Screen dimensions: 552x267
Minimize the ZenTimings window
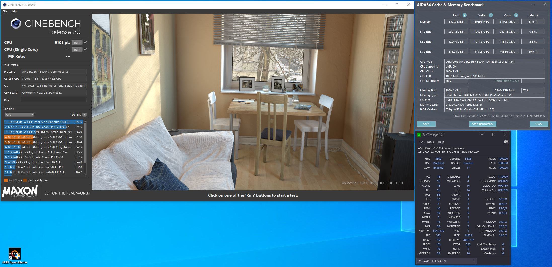pyautogui.click(x=482, y=135)
